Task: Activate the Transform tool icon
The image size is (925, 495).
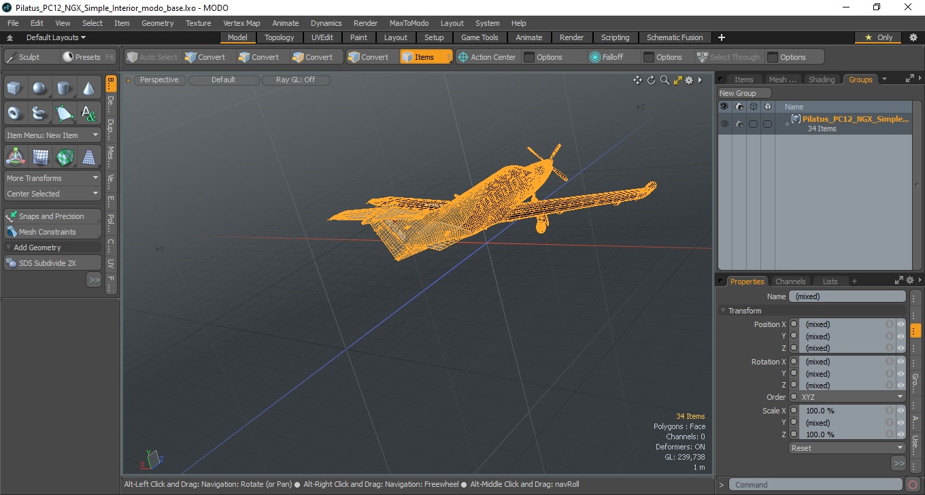Action: 15,157
